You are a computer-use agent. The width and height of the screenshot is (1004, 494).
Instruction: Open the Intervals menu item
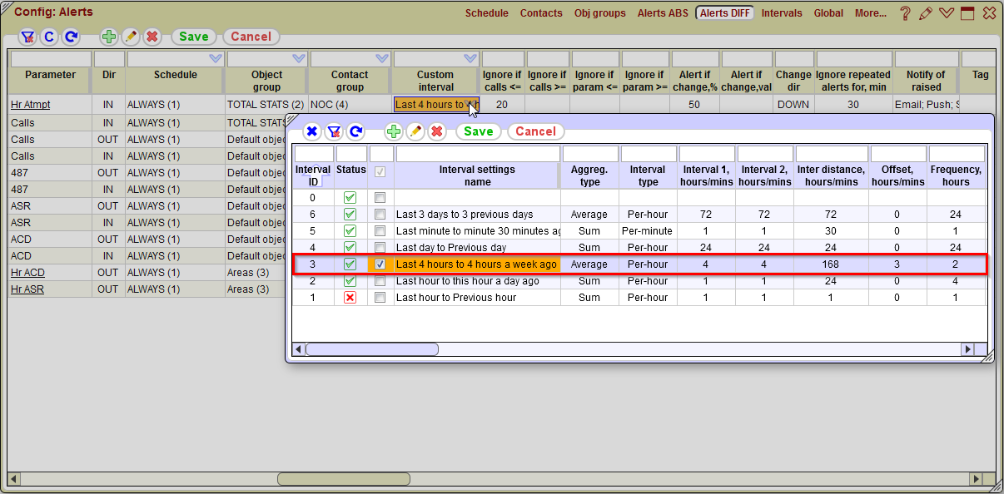782,13
